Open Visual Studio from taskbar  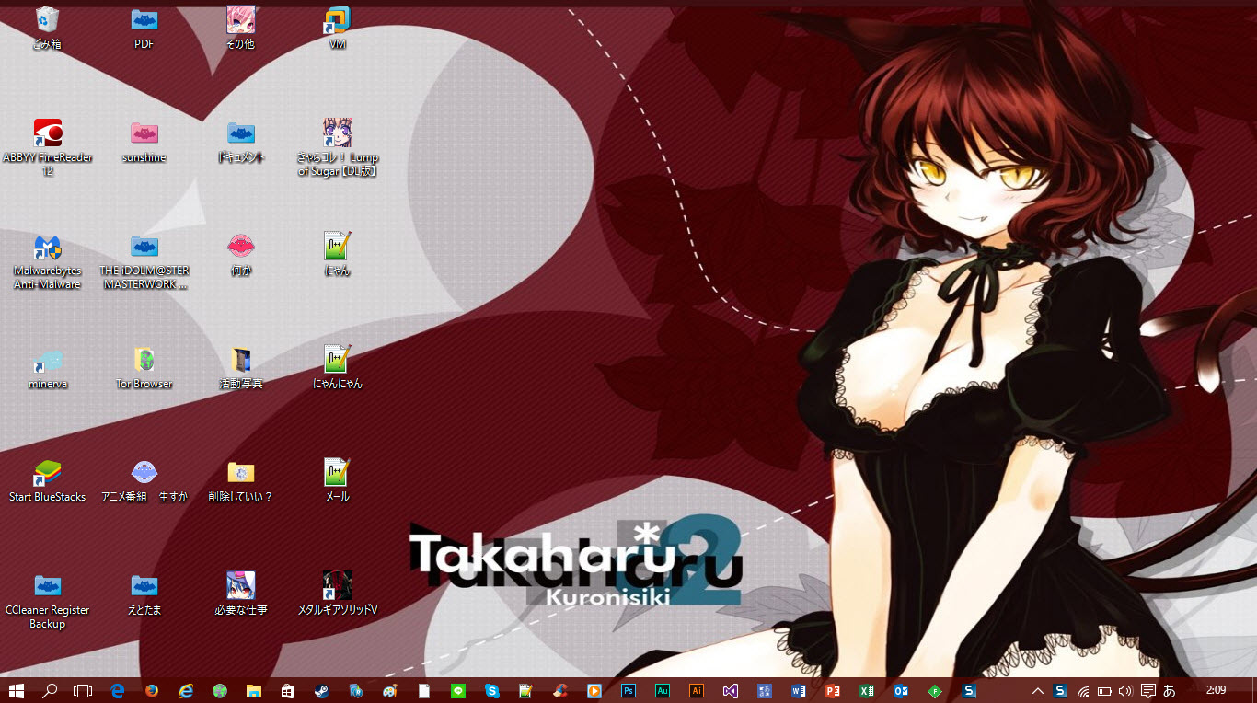pyautogui.click(x=731, y=690)
